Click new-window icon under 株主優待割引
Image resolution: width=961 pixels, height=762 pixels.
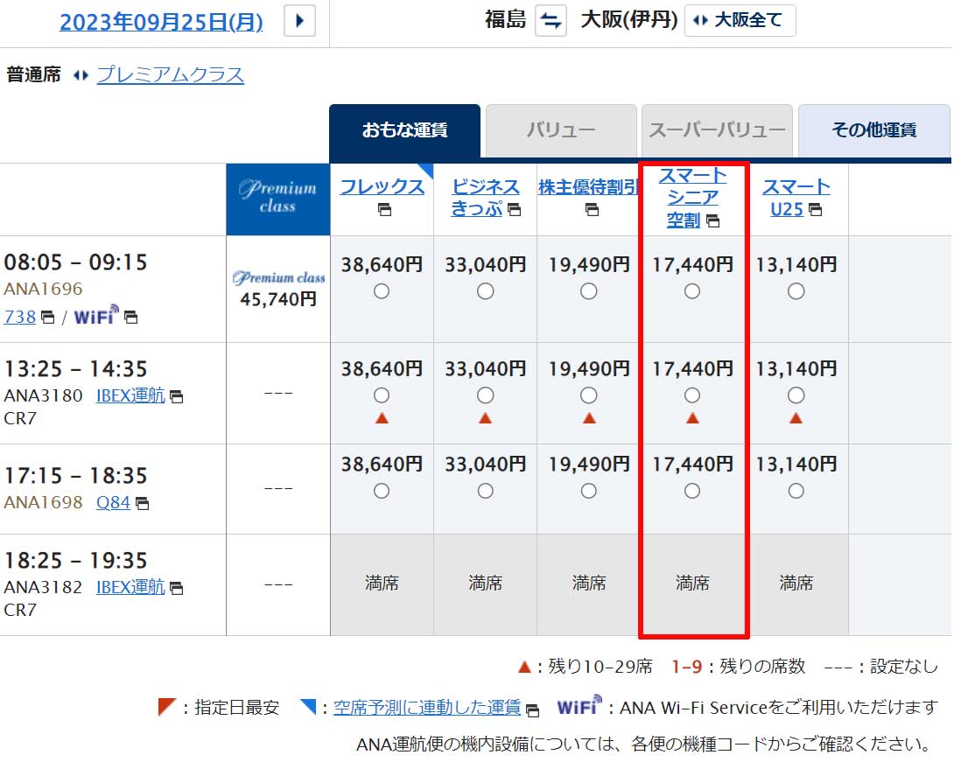[x=592, y=209]
